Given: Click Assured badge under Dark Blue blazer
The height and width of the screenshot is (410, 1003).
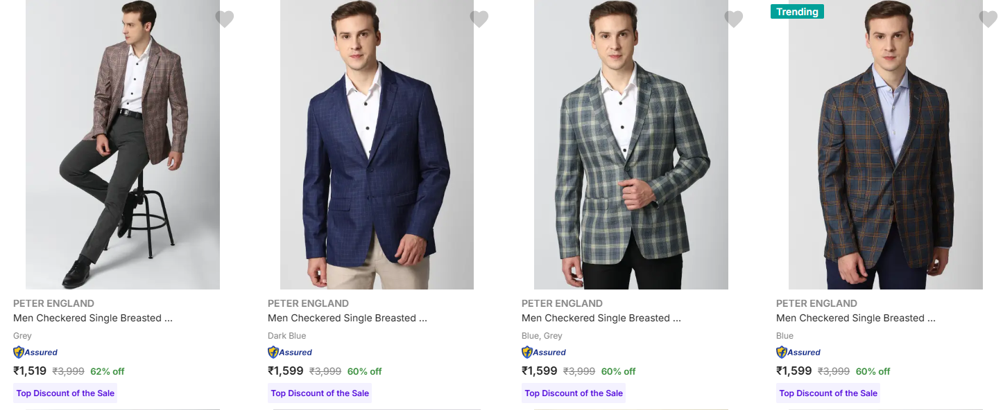Looking at the screenshot, I should [290, 353].
